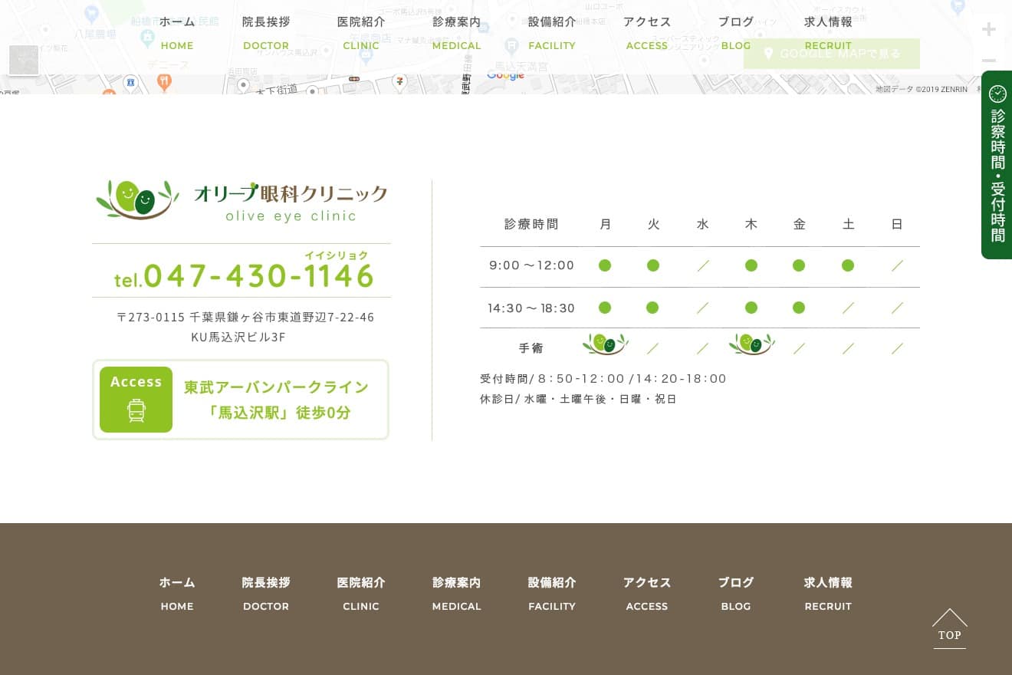
Task: Go to 医院紹介 CLINIC in footer
Action: click(361, 594)
